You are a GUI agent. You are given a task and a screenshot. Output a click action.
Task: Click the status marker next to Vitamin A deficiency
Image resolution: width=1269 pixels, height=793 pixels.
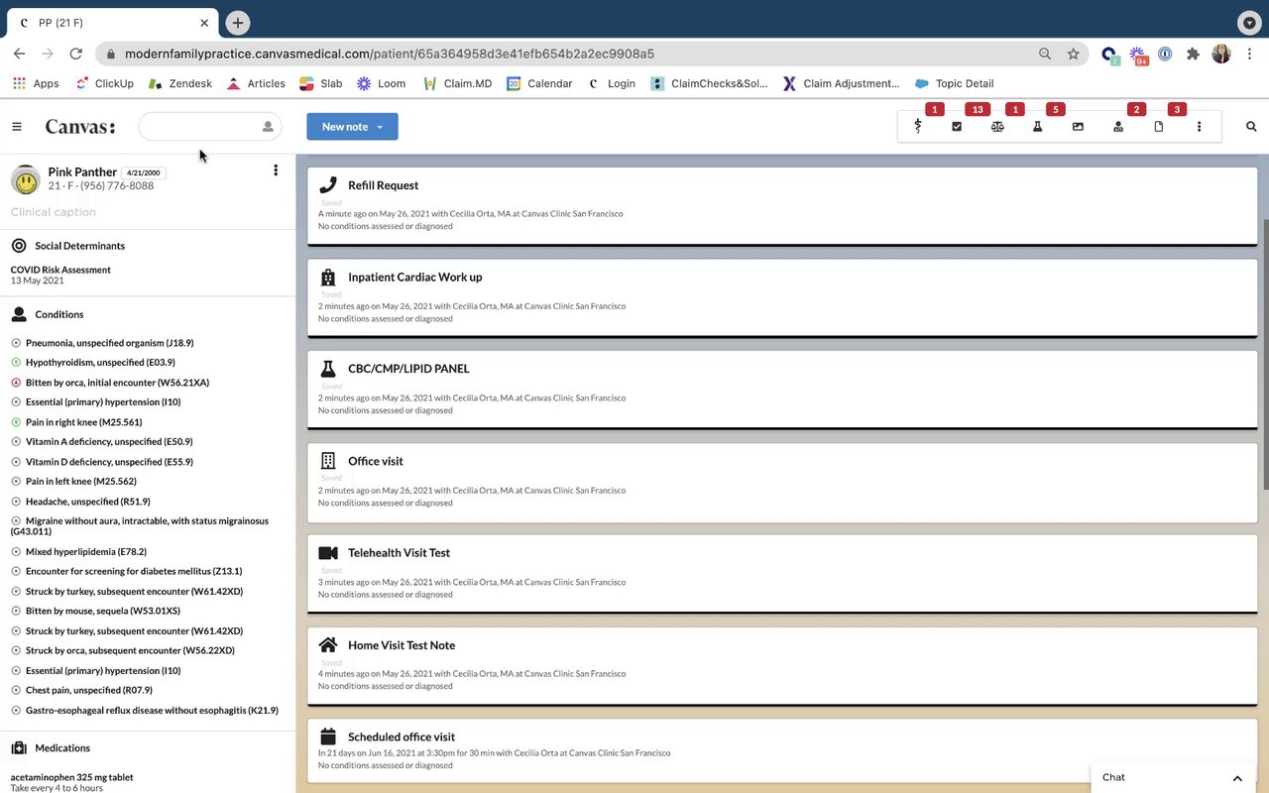pos(16,442)
